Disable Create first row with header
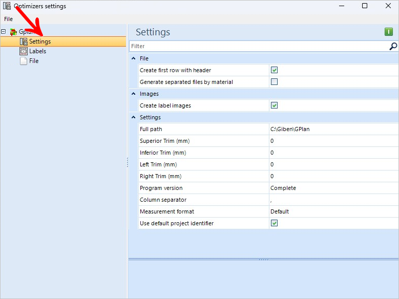Image resolution: width=399 pixels, height=299 pixels. click(274, 70)
